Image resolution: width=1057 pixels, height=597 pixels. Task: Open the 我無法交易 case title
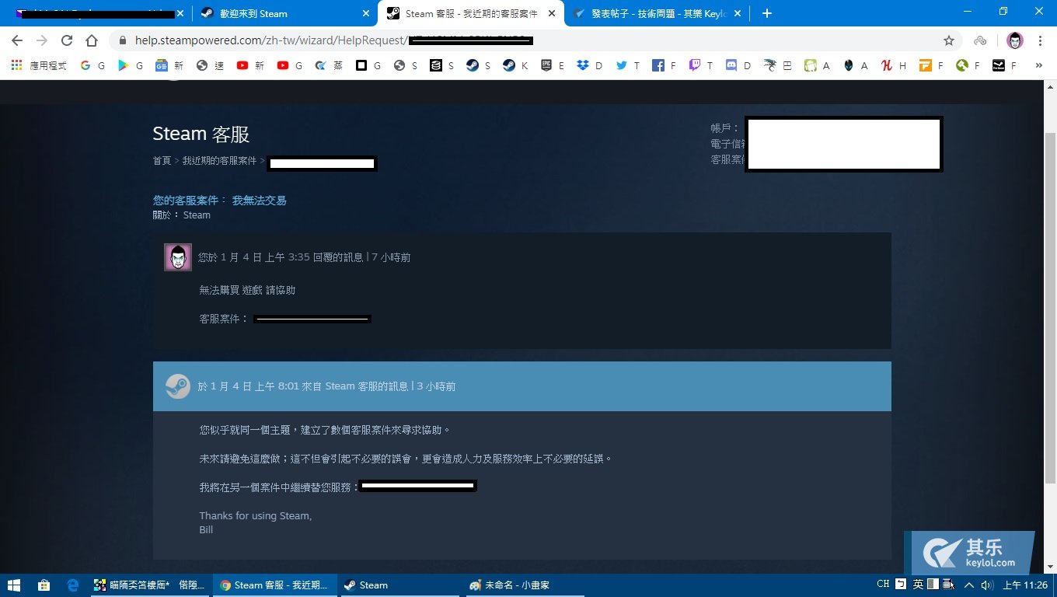pyautogui.click(x=259, y=201)
